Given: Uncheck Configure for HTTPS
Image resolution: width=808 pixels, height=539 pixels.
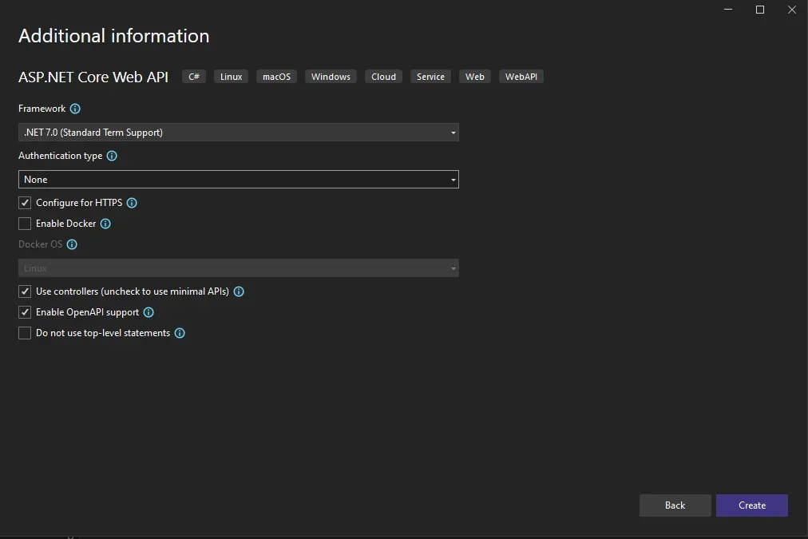Looking at the screenshot, I should click(x=25, y=203).
